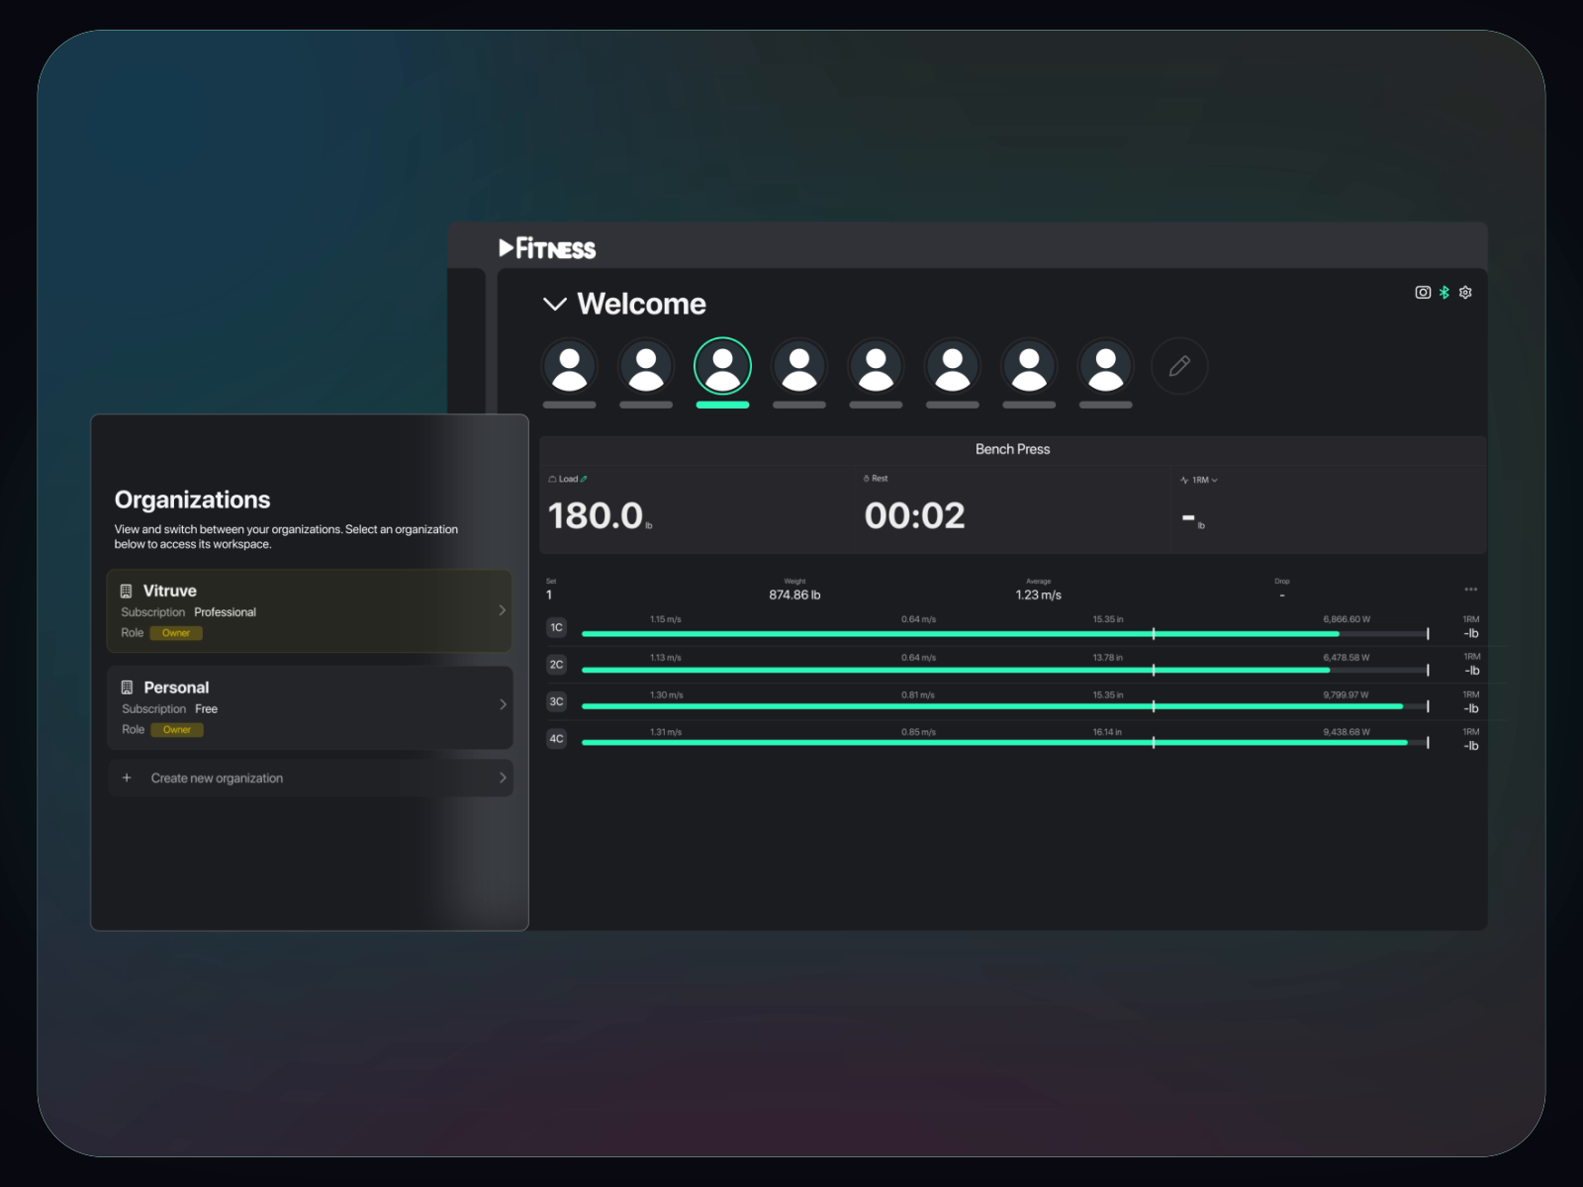Select the highlighted third athlete avatar

pyautogui.click(x=722, y=367)
